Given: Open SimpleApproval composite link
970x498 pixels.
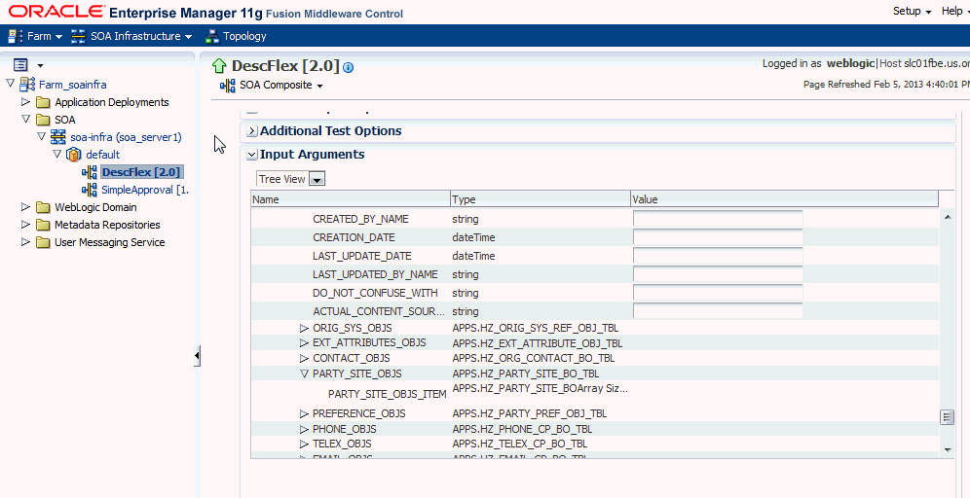Looking at the screenshot, I should coord(145,190).
